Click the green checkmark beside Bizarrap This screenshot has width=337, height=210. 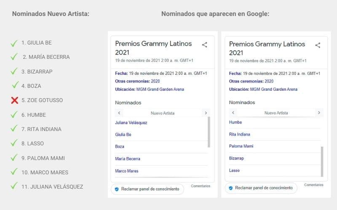tap(14, 71)
